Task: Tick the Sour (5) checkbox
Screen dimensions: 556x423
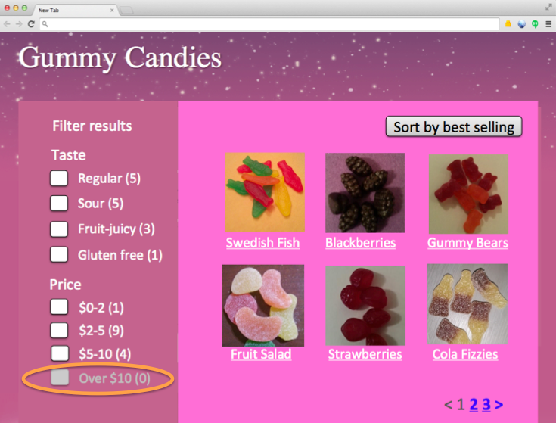Action: coord(59,203)
